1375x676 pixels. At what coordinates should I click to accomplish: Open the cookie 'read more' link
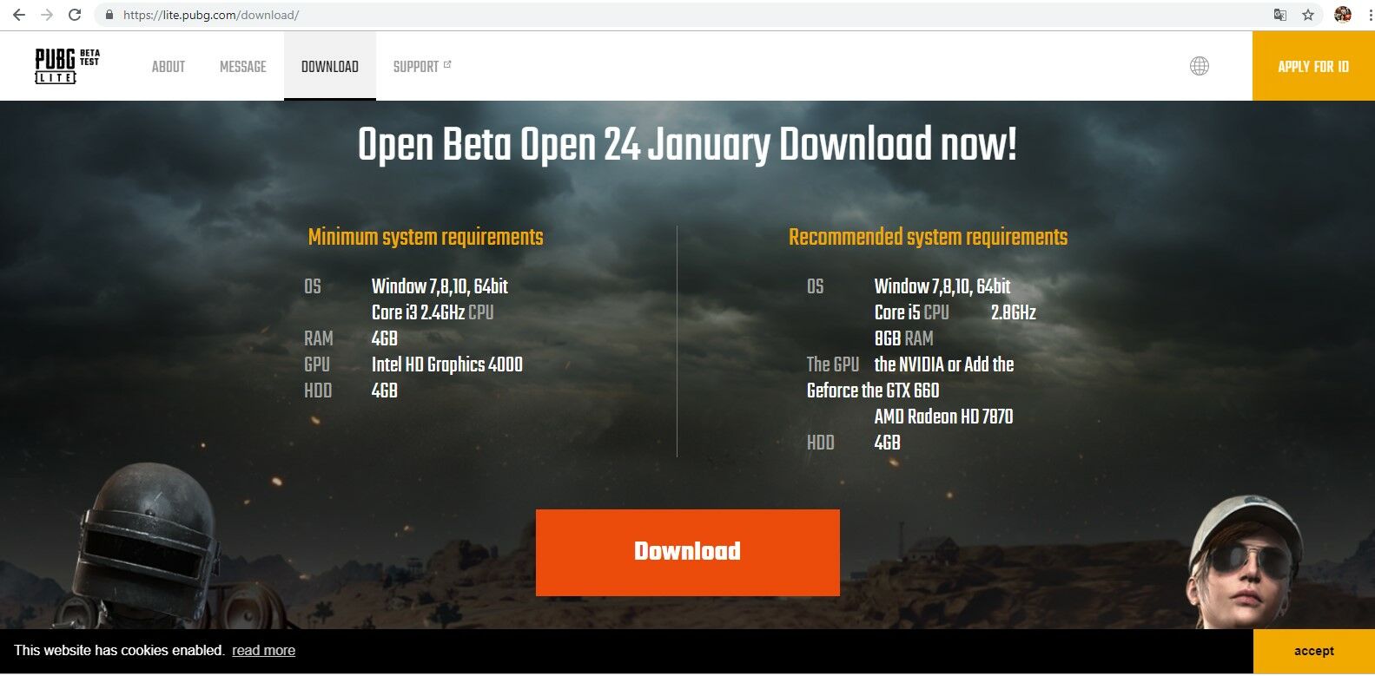pyautogui.click(x=264, y=651)
